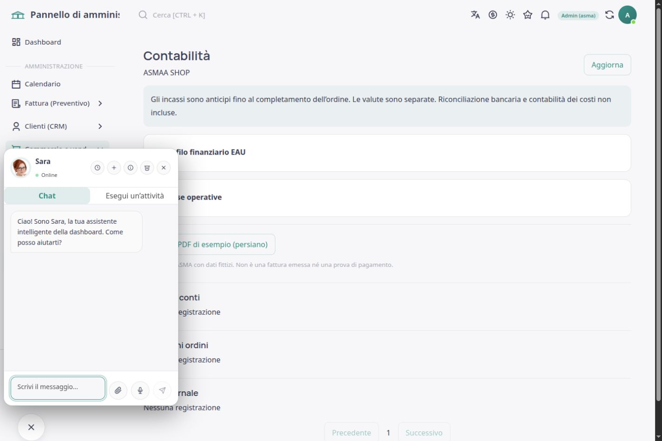Expand the Fattura (Preventivo) submenu

pos(100,104)
